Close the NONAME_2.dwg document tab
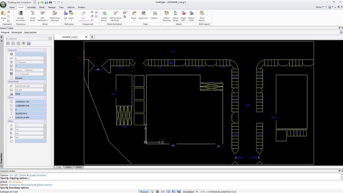This screenshot has width=343, height=193. pyautogui.click(x=86, y=37)
